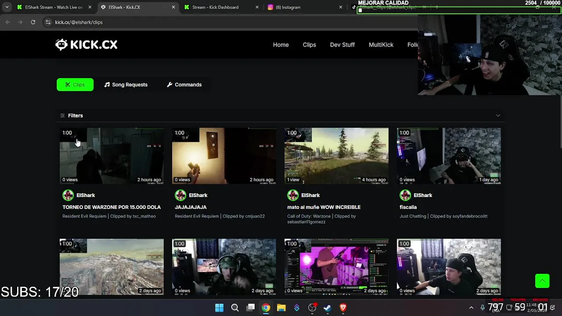This screenshot has width=562, height=316.
Task: Open title TORNEO DE WARZONE POR 15.000 DOLA
Action: click(112, 207)
